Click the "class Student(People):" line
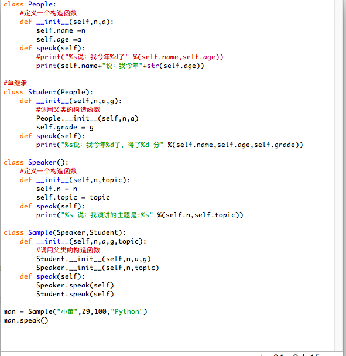The width and height of the screenshot is (346, 356). pyautogui.click(x=48, y=92)
